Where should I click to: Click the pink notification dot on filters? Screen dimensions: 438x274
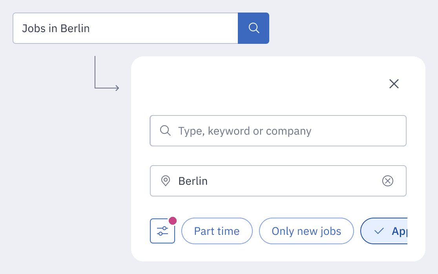173,221
